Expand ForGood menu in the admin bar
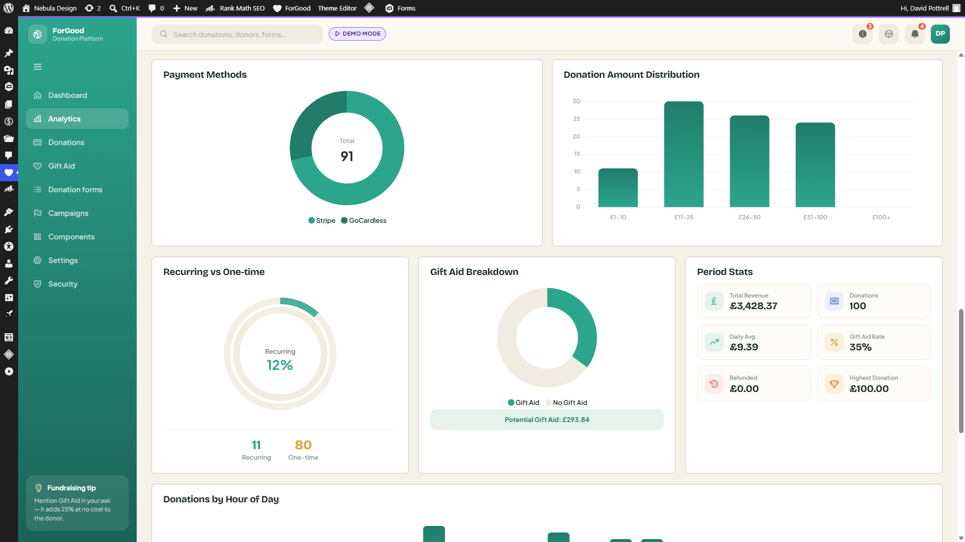The width and height of the screenshot is (965, 542). [292, 8]
